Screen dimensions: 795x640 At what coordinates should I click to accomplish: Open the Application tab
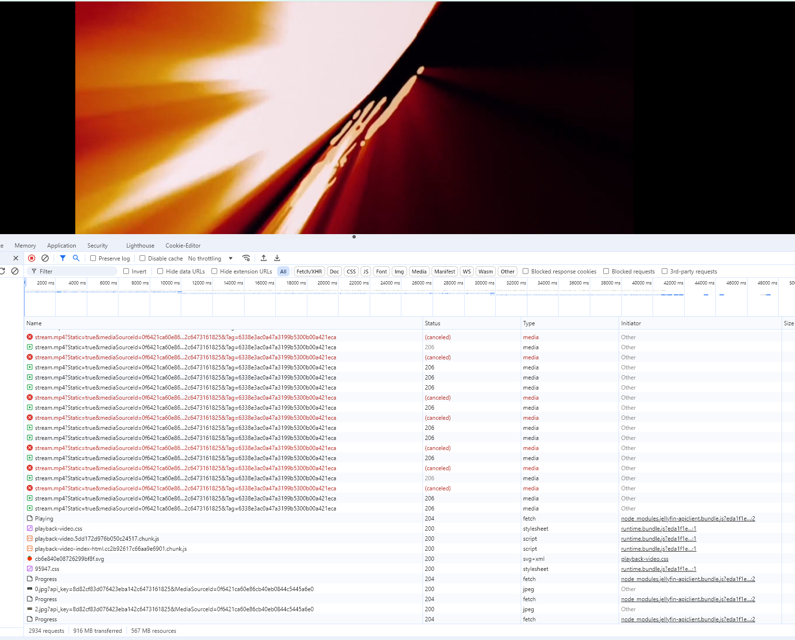coord(61,246)
